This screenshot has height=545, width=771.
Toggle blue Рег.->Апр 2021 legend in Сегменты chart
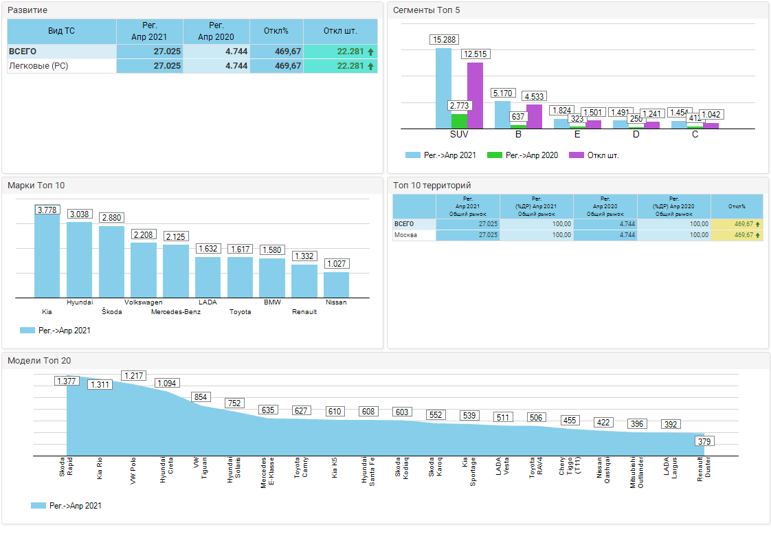click(x=412, y=155)
